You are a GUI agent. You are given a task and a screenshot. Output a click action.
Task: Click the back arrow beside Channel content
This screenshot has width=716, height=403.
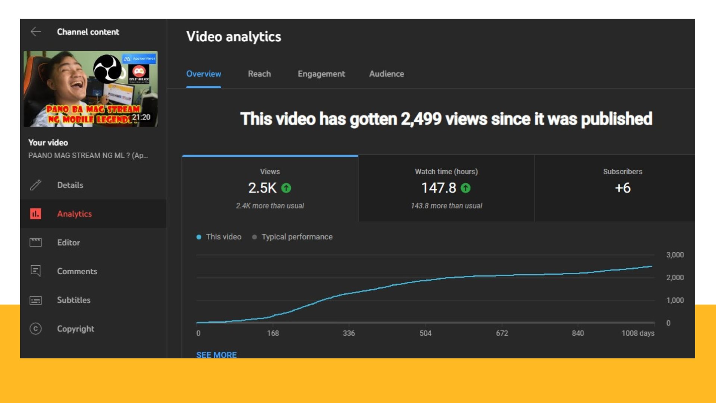click(x=36, y=32)
